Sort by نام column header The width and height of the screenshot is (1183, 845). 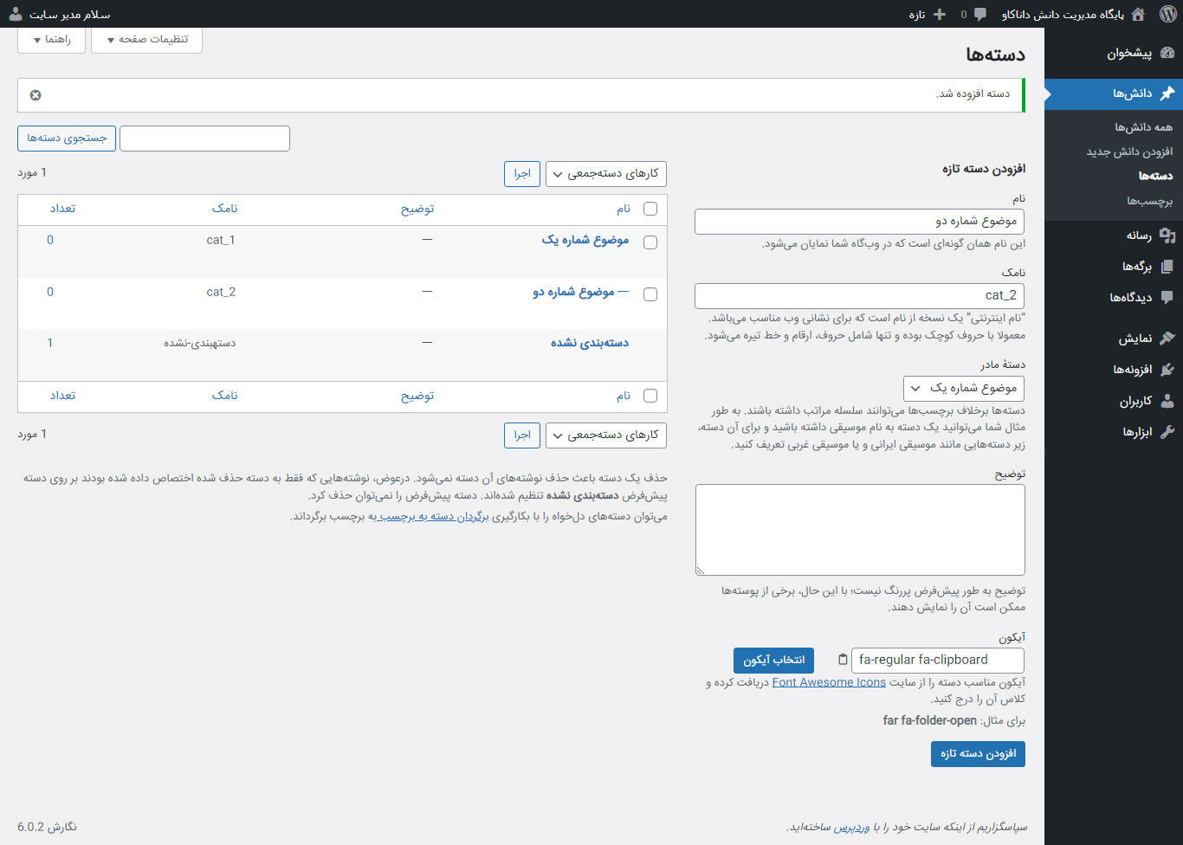pos(624,209)
